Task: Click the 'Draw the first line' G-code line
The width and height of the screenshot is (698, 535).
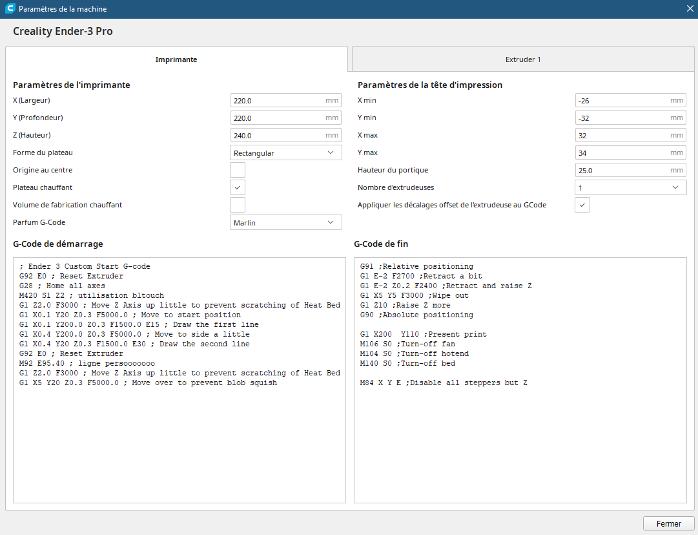Action: pyautogui.click(x=139, y=324)
